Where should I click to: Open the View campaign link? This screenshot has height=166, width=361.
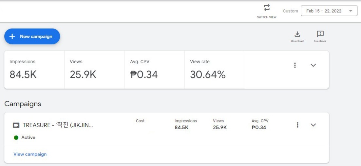(x=30, y=154)
